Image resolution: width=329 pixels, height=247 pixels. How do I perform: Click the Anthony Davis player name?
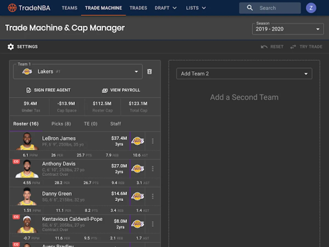coord(59,164)
